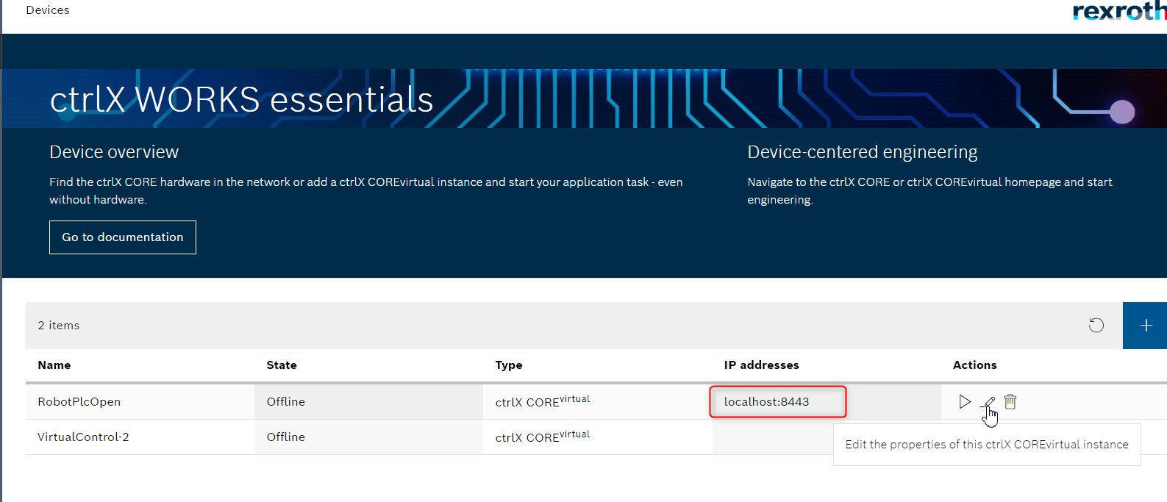The image size is (1167, 502).
Task: Delete RobotPlcOpen using the trash icon
Action: pos(1010,401)
